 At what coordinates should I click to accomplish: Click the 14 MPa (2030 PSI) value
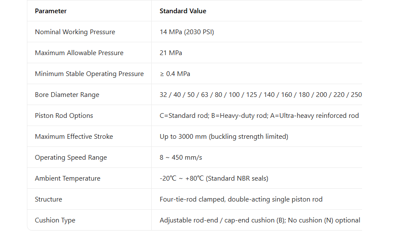[187, 32]
